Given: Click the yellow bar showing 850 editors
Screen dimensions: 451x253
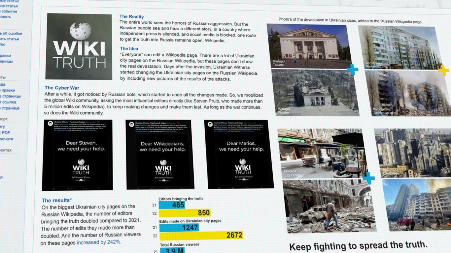Looking at the screenshot, I should coord(185,213).
